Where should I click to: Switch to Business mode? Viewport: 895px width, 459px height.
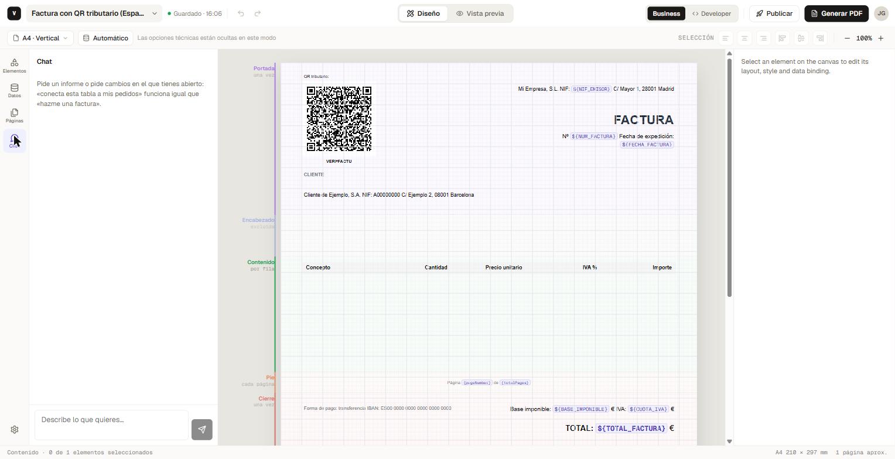click(666, 13)
